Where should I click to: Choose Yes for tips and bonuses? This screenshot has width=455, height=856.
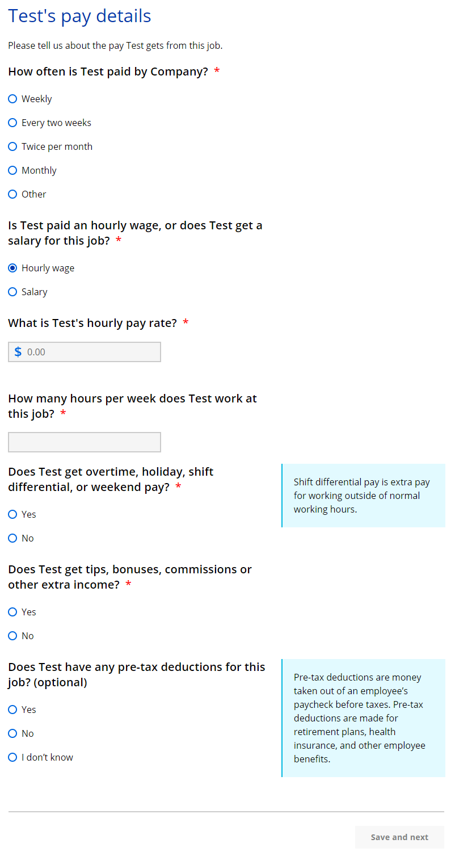tap(12, 612)
